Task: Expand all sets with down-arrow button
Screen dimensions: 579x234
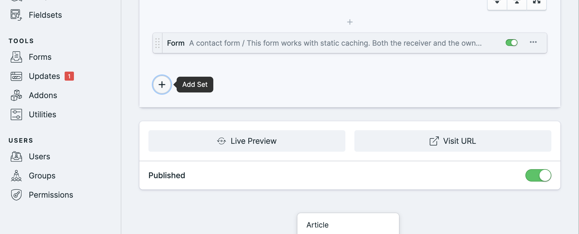Action: point(497,3)
